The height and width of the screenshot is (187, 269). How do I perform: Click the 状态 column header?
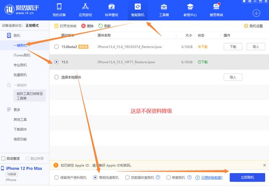pos(201,35)
